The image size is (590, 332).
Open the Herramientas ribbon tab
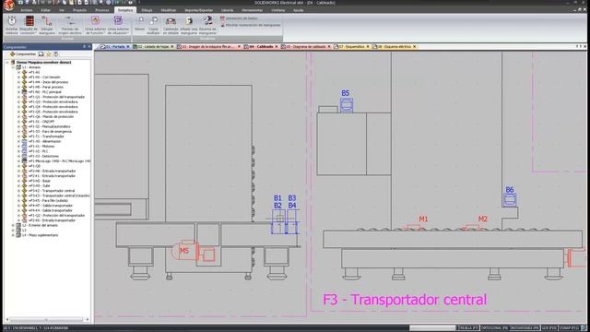[252, 10]
